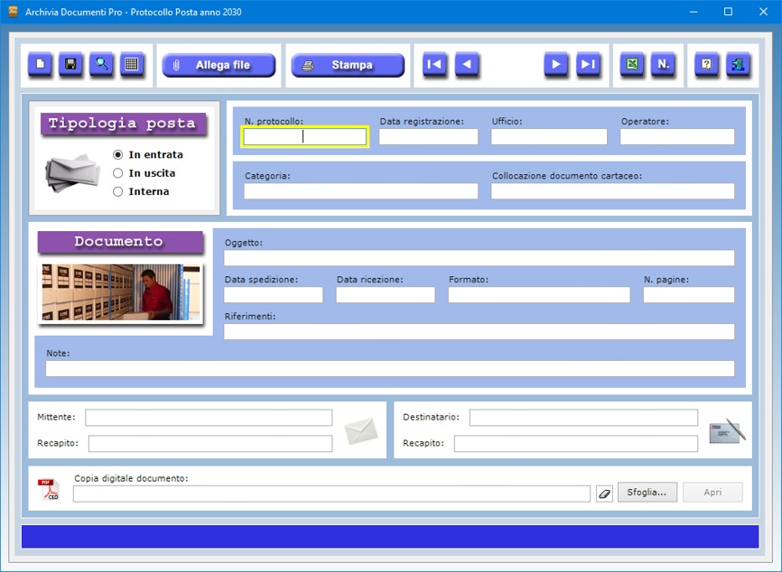Clear file path with eraser icon
This screenshot has width=782, height=572.
click(604, 494)
